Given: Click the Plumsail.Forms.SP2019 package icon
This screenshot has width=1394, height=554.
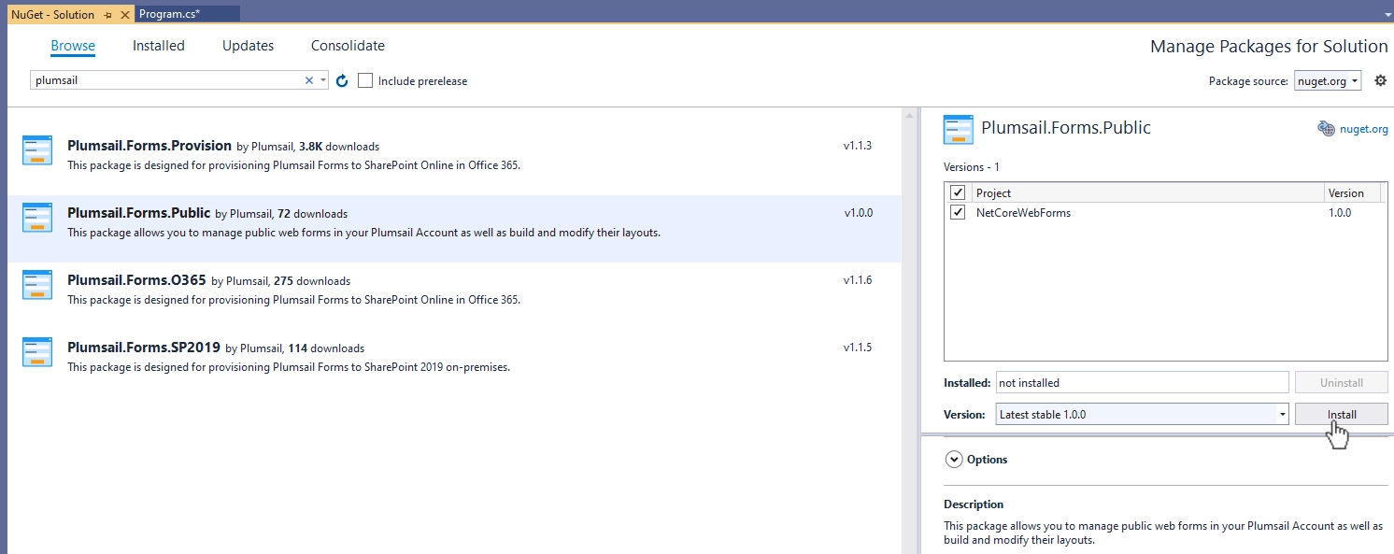Looking at the screenshot, I should [37, 352].
